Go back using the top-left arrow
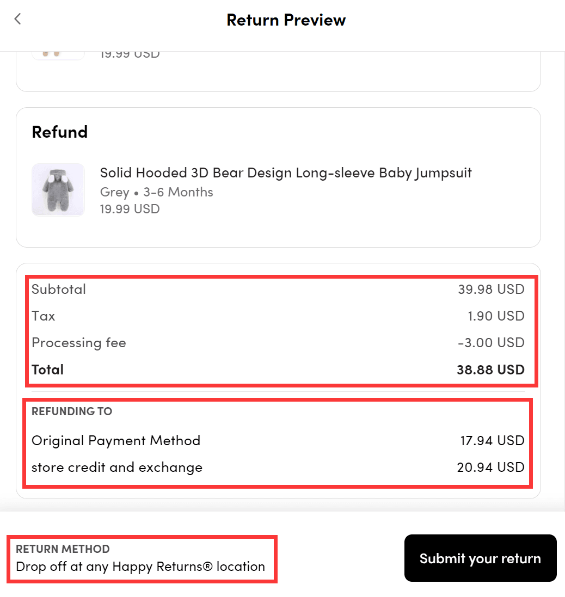Image resolution: width=565 pixels, height=597 pixels. pos(17,19)
